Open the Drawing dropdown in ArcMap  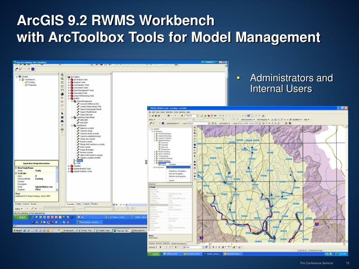point(153,247)
